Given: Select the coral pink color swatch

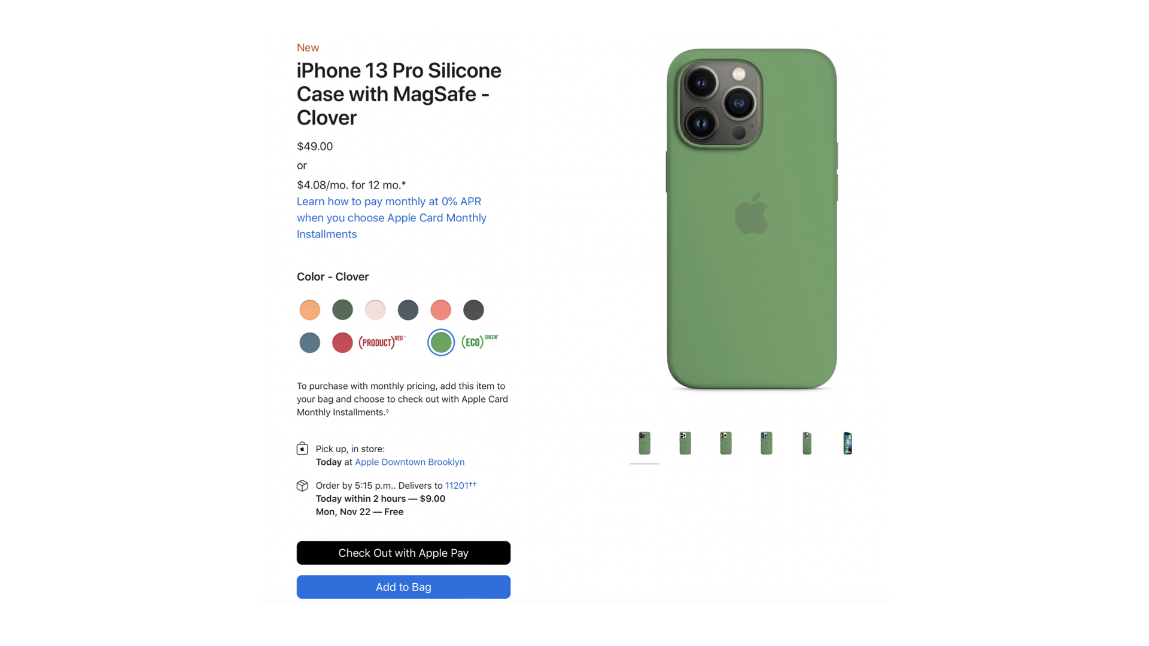Looking at the screenshot, I should (441, 310).
